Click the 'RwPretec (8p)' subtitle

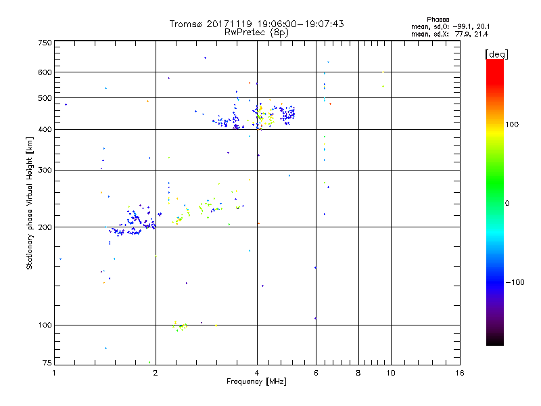pos(256,32)
